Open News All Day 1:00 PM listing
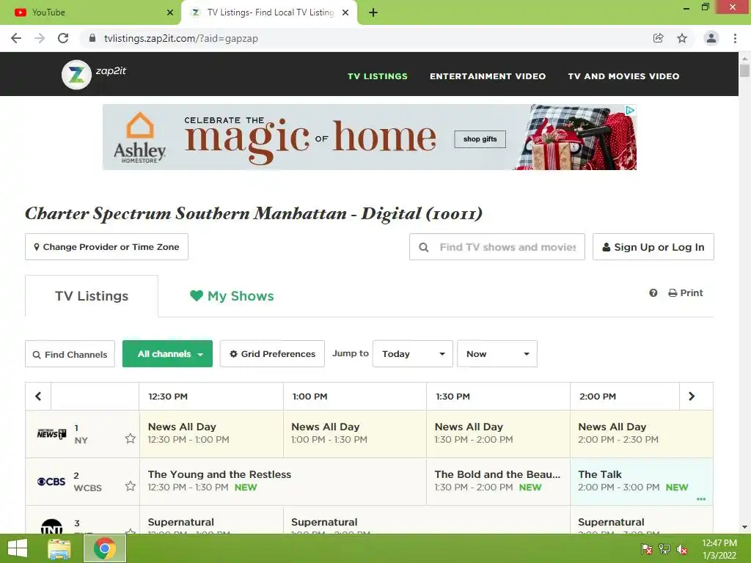 [x=355, y=433]
